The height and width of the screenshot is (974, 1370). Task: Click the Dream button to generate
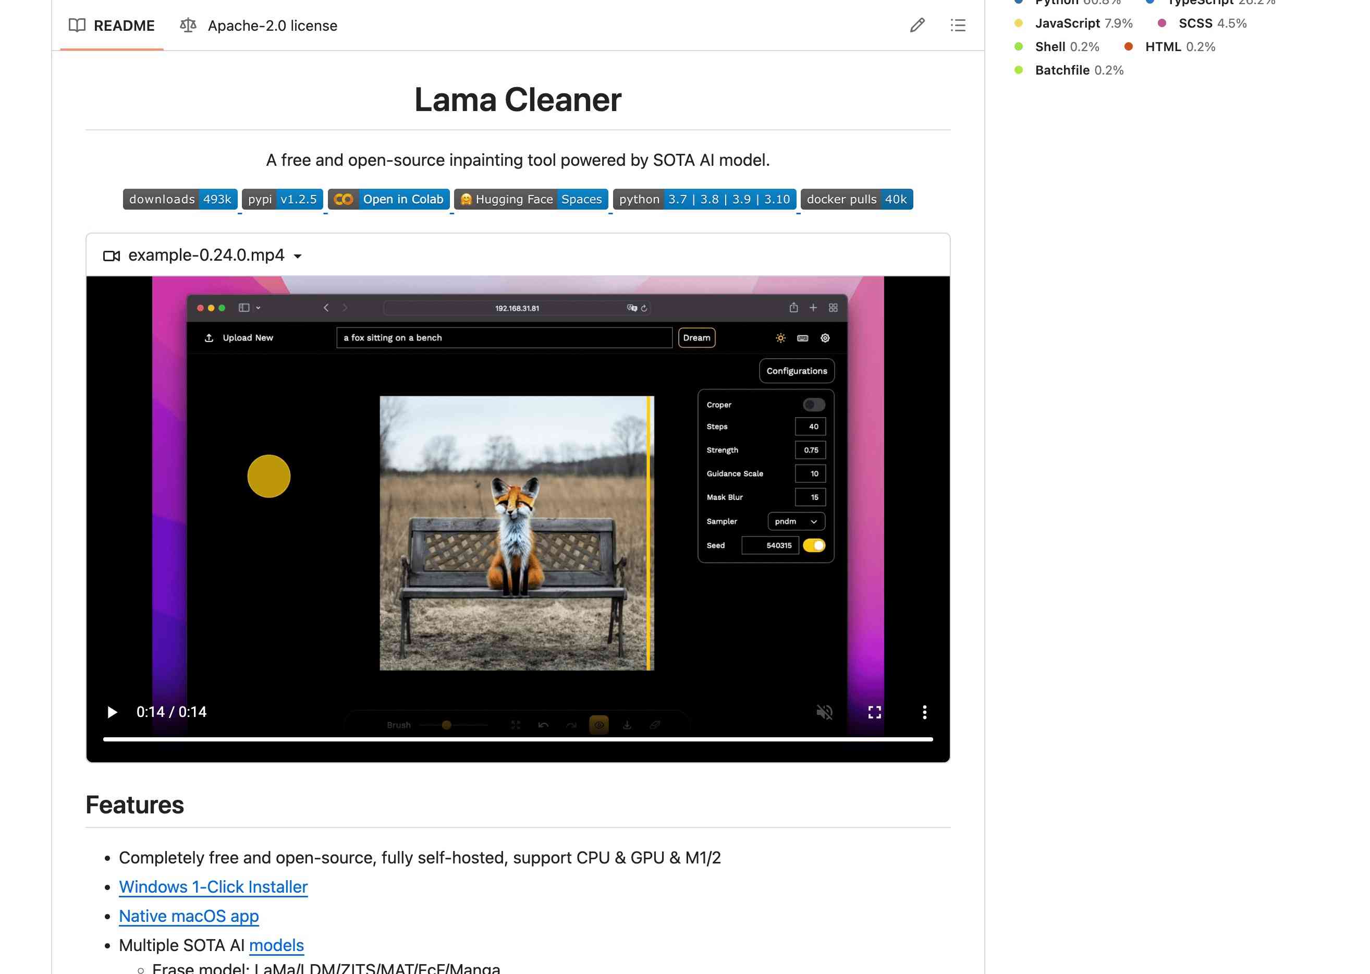click(x=696, y=337)
